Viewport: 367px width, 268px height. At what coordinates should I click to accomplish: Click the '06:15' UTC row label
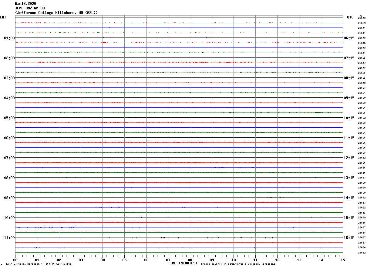349,38
